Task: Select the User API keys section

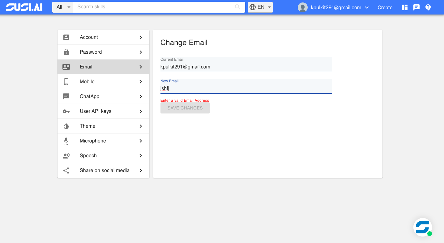Action: (96, 111)
